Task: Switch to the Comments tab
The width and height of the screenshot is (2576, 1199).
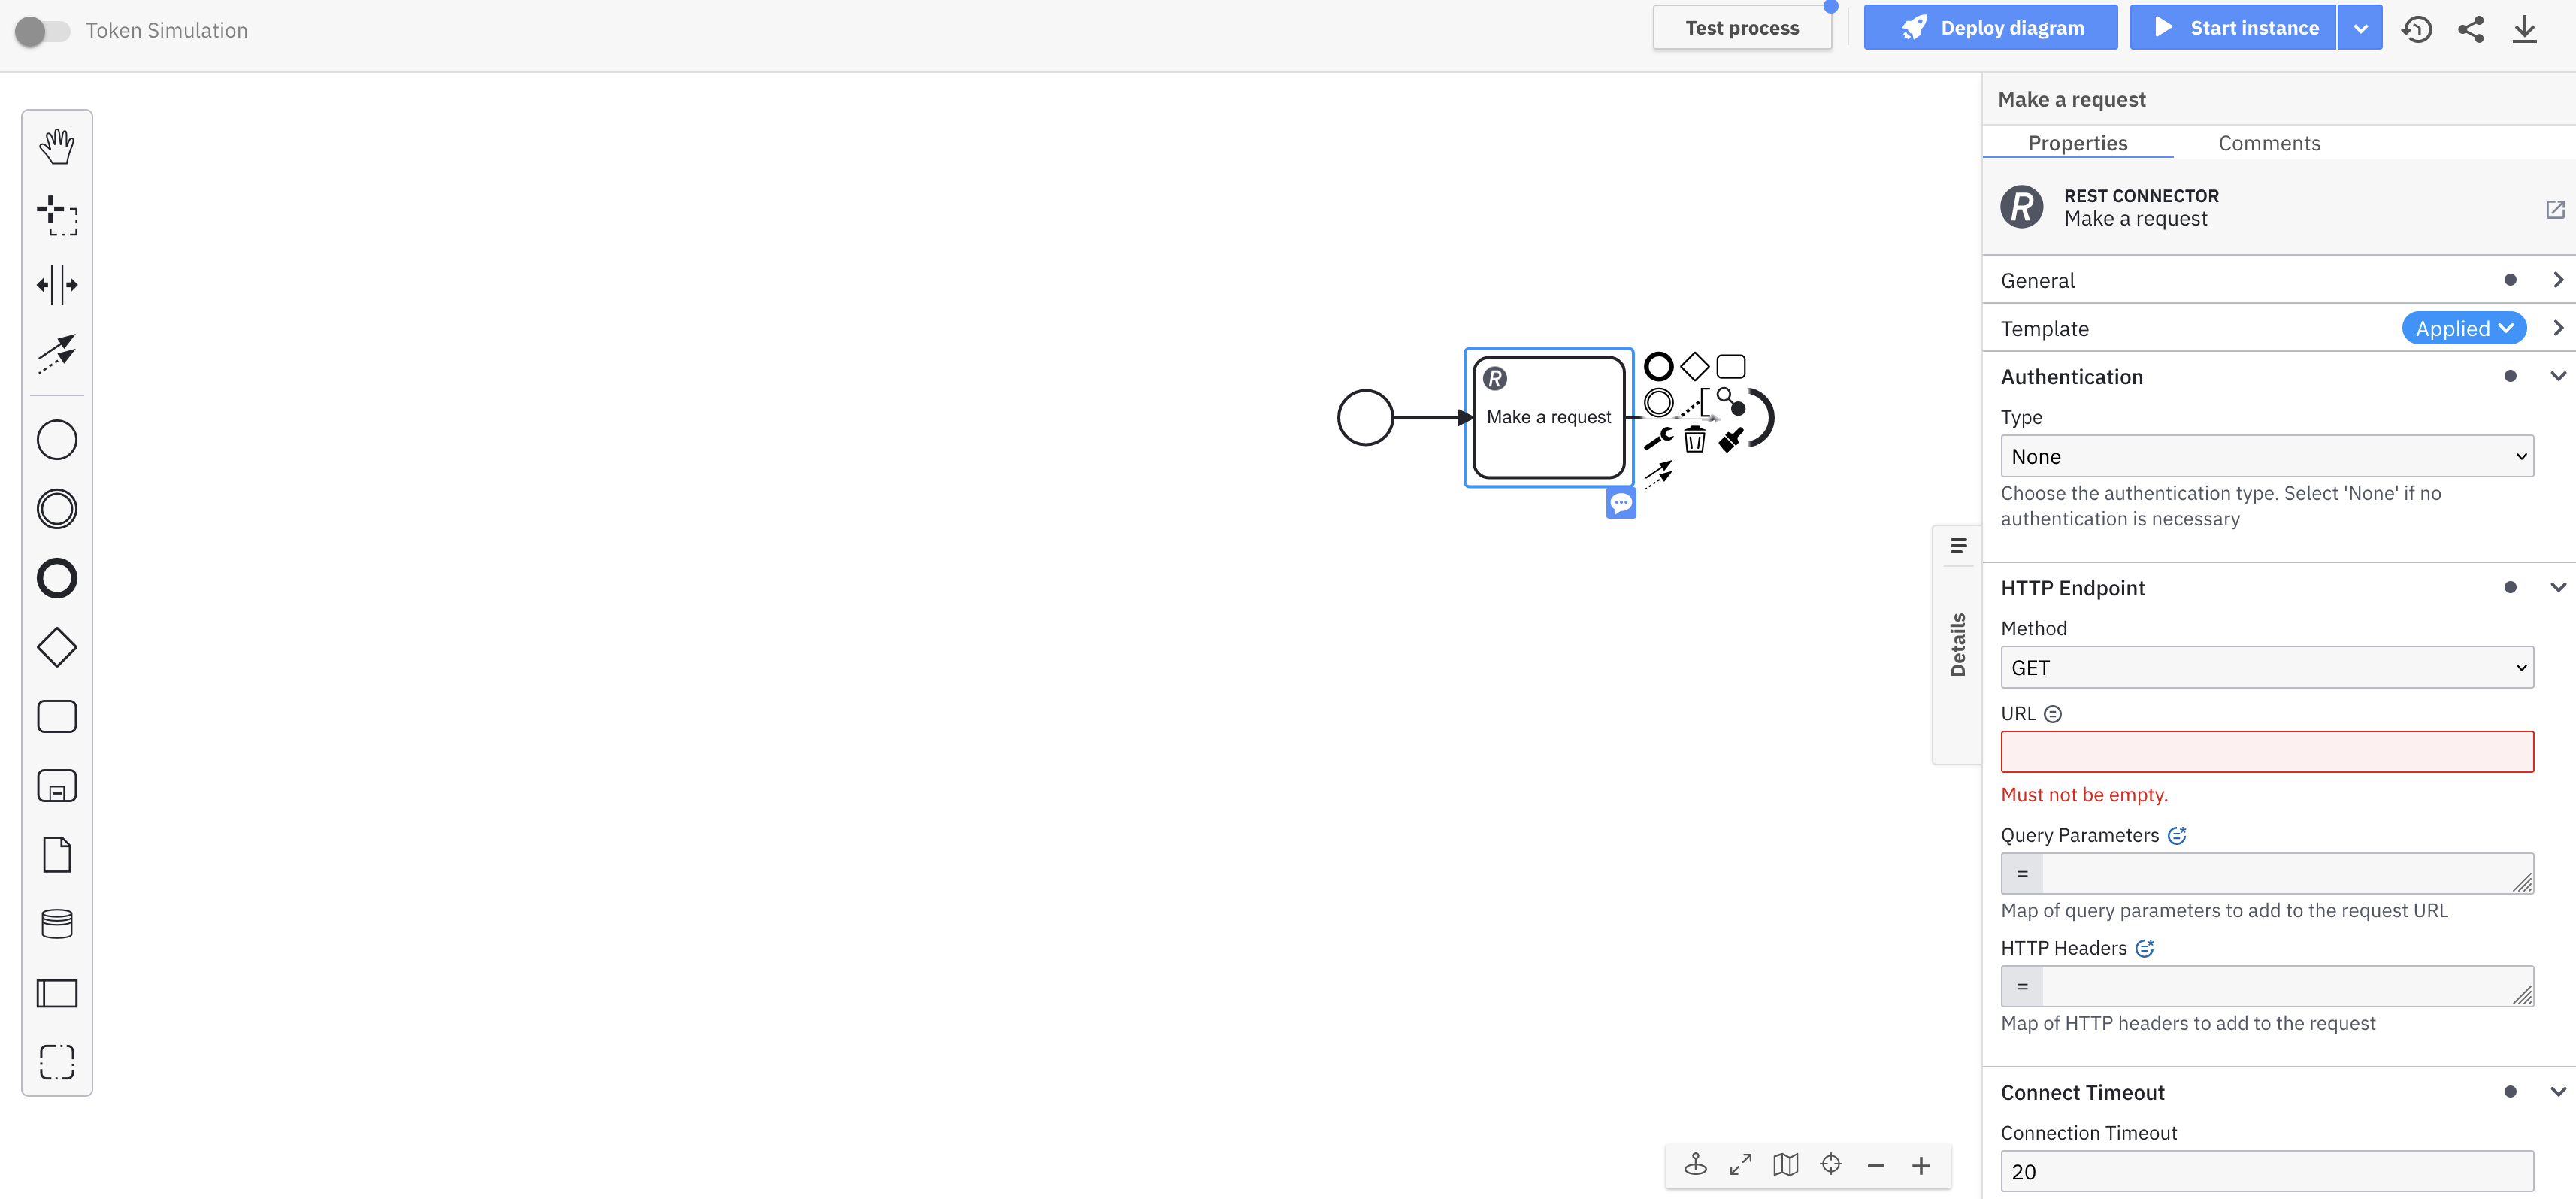Action: [x=2269, y=142]
